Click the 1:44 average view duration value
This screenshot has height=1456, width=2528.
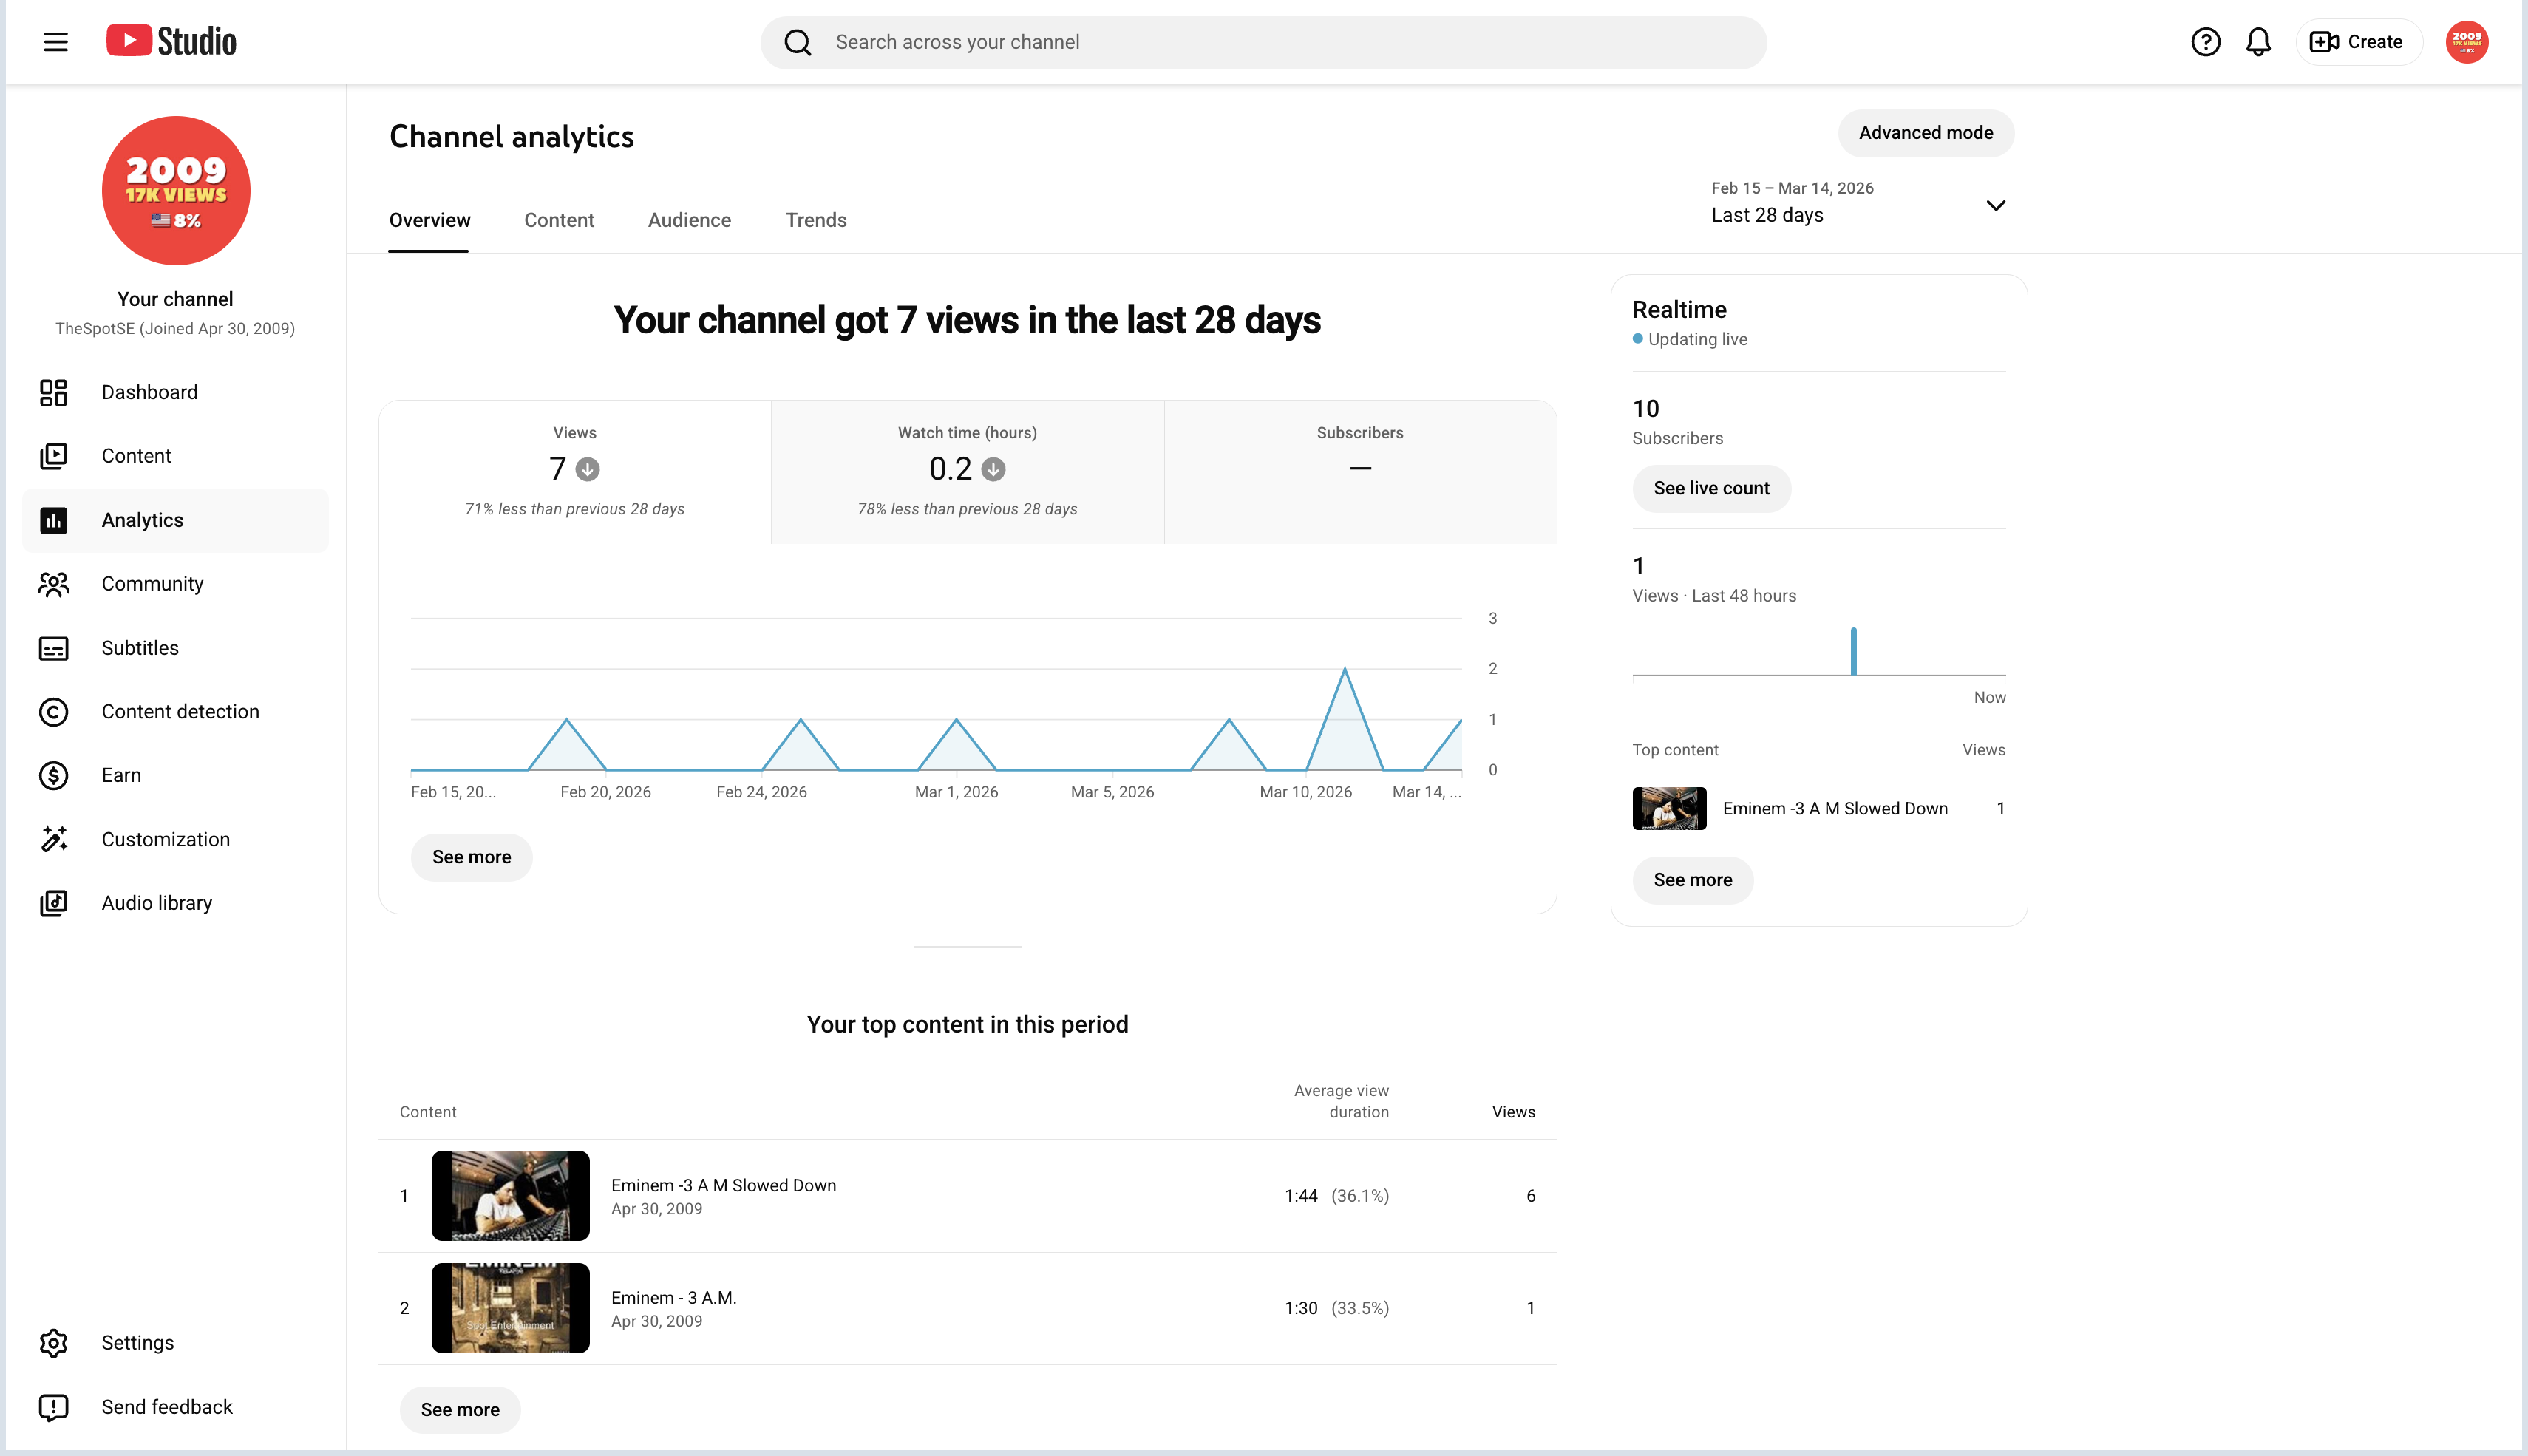coord(1301,1196)
